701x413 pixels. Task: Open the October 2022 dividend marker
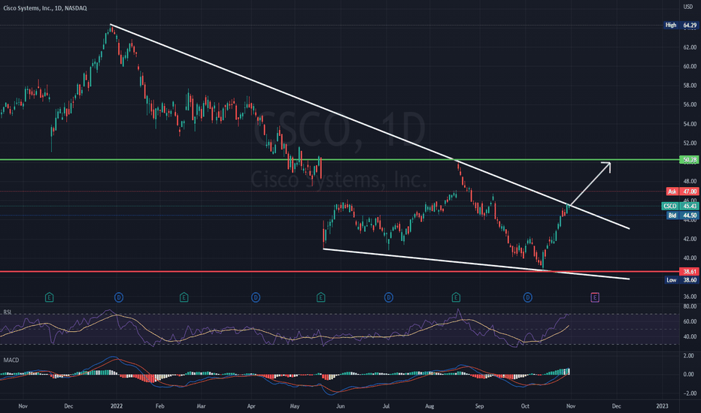[x=527, y=297]
